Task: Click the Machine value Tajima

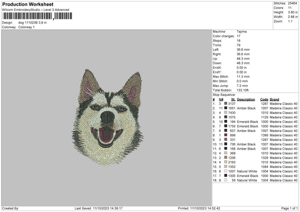Action: point(242,31)
